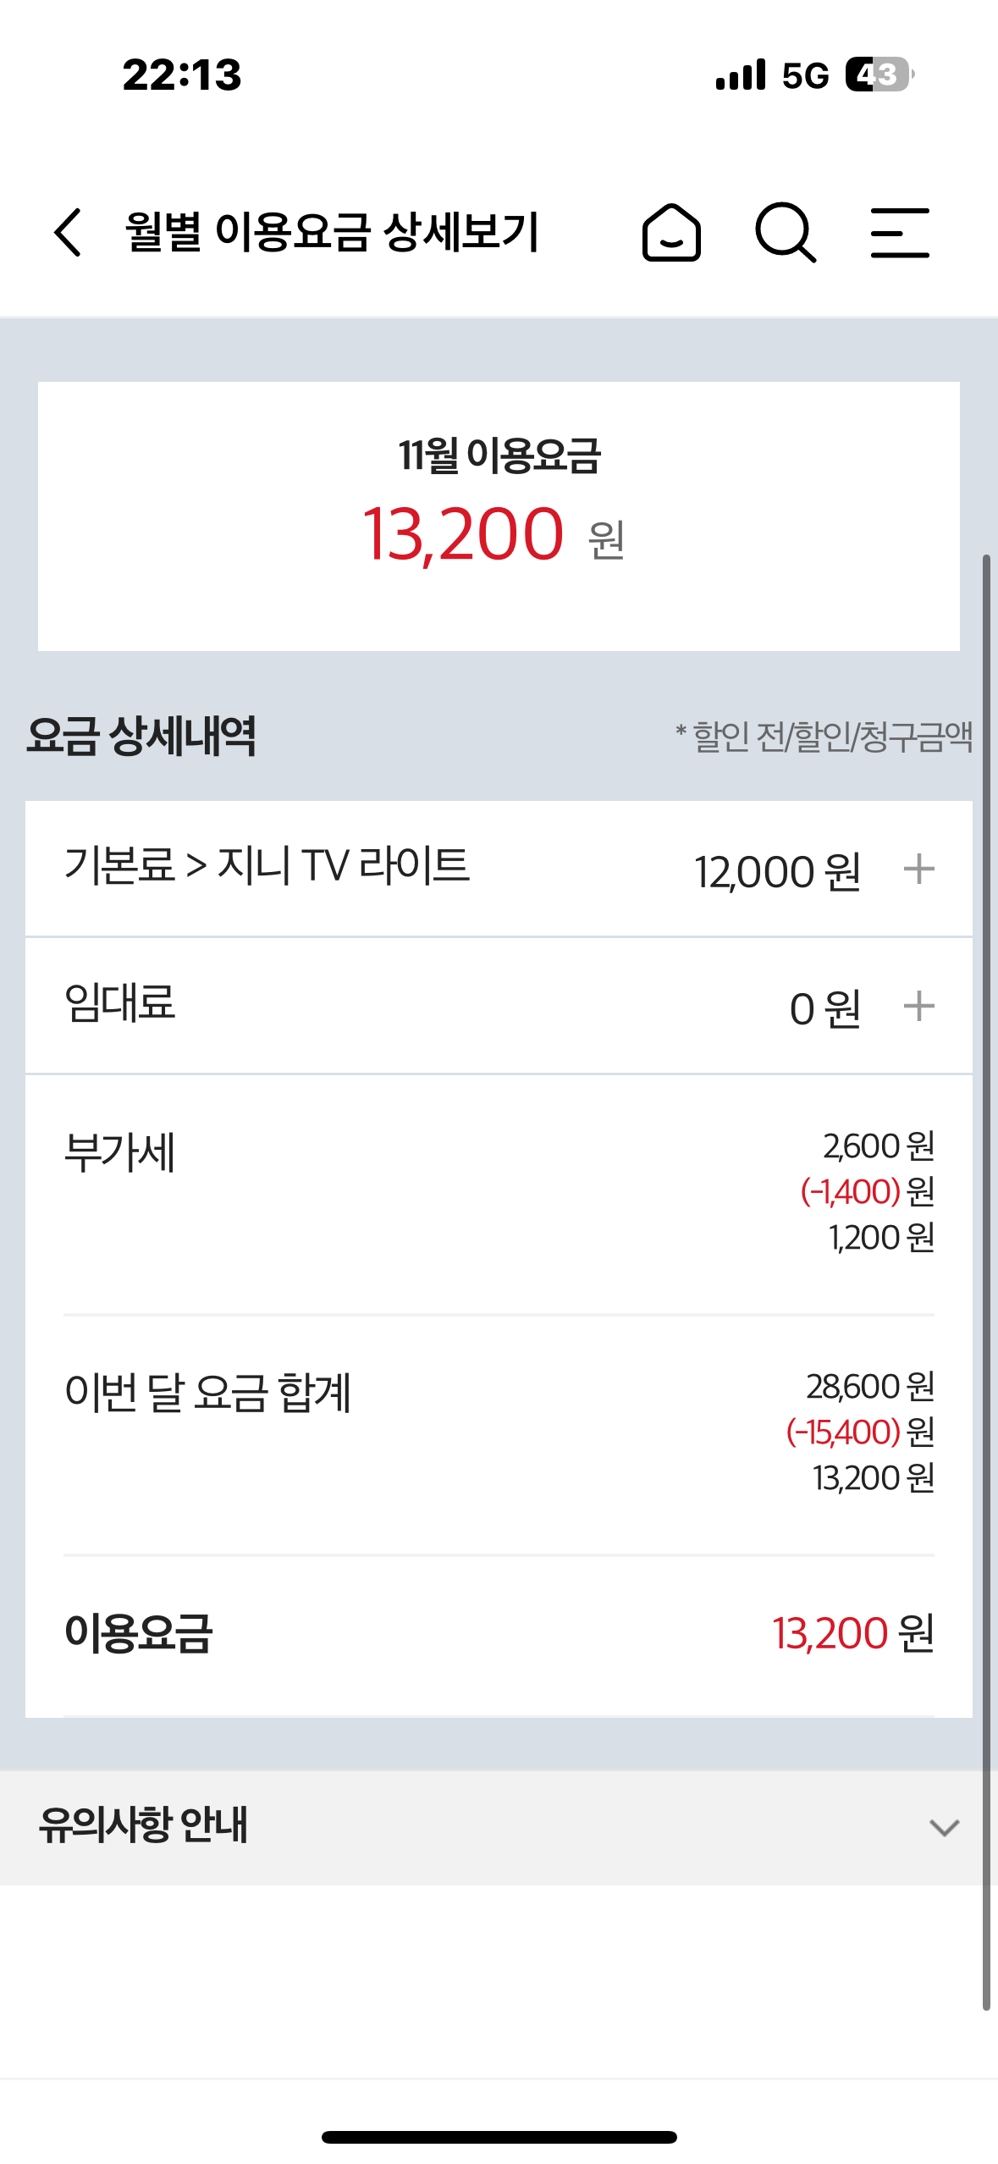This screenshot has width=998, height=2164.
Task: Open search with magnifier icon
Action: (785, 232)
